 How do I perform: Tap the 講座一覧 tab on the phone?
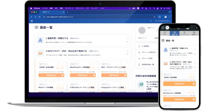[175, 33]
